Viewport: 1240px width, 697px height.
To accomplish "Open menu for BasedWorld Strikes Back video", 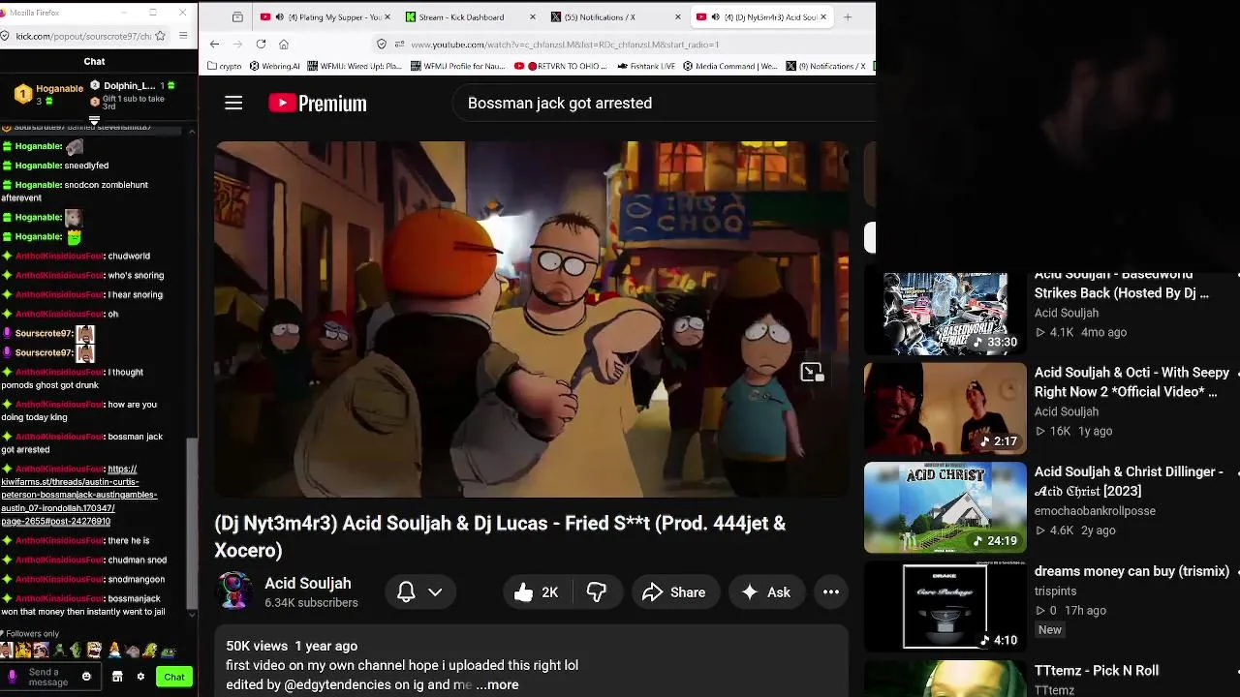I will tap(1237, 276).
